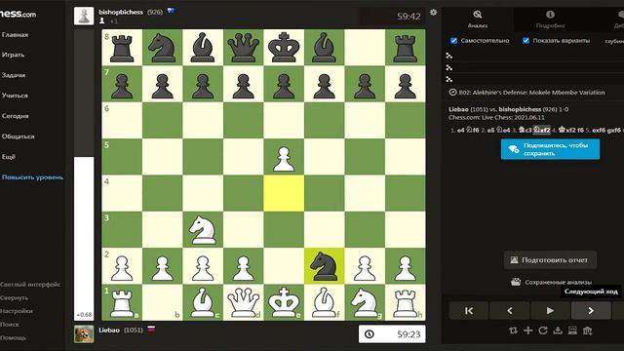Click the black queen on d8
This screenshot has width=624, height=351.
pyautogui.click(x=243, y=48)
